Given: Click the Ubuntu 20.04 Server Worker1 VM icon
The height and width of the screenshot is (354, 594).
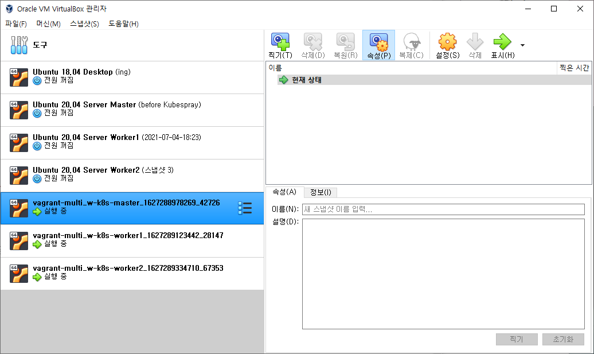Looking at the screenshot, I should [x=19, y=142].
